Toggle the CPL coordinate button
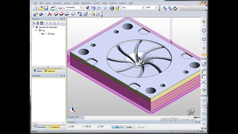Screen dimensions: 238x134 point(117,127)
